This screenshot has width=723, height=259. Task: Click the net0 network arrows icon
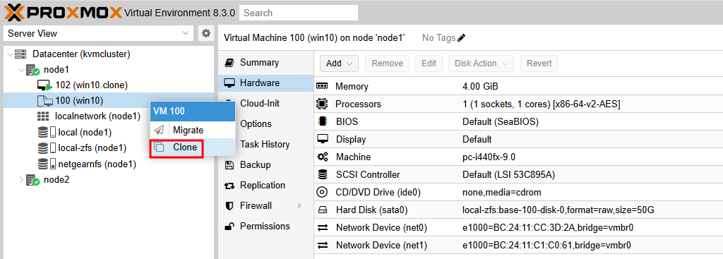[x=322, y=228]
